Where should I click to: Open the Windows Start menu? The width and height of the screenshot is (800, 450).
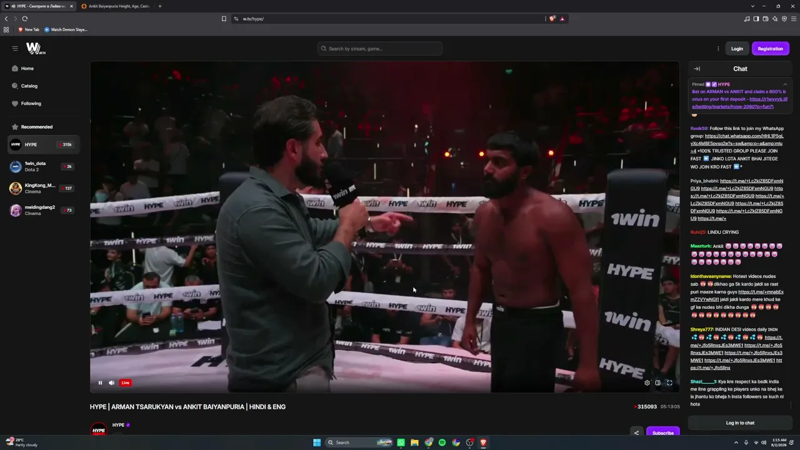pyautogui.click(x=317, y=442)
